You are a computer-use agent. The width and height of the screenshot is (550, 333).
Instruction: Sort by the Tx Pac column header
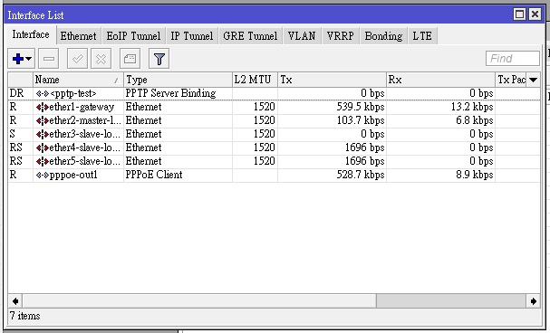coord(511,80)
